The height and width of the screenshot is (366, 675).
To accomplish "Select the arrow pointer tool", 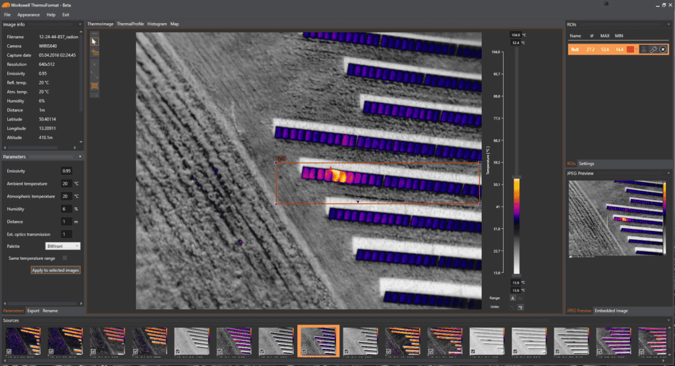I will (94, 42).
